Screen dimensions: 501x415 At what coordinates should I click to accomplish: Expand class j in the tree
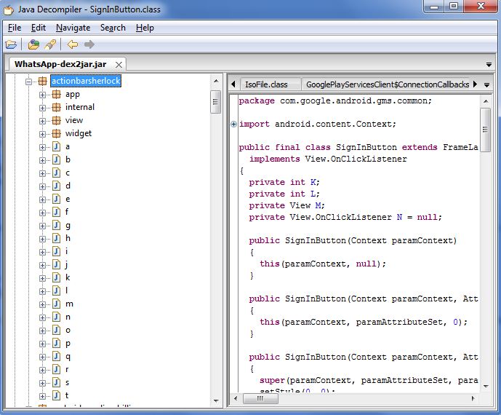42,265
